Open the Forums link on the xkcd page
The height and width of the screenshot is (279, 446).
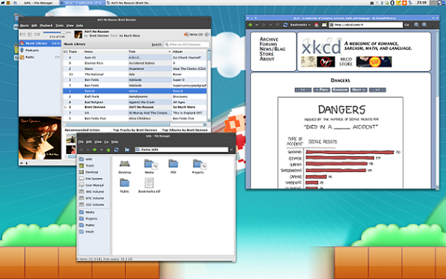pyautogui.click(x=268, y=44)
